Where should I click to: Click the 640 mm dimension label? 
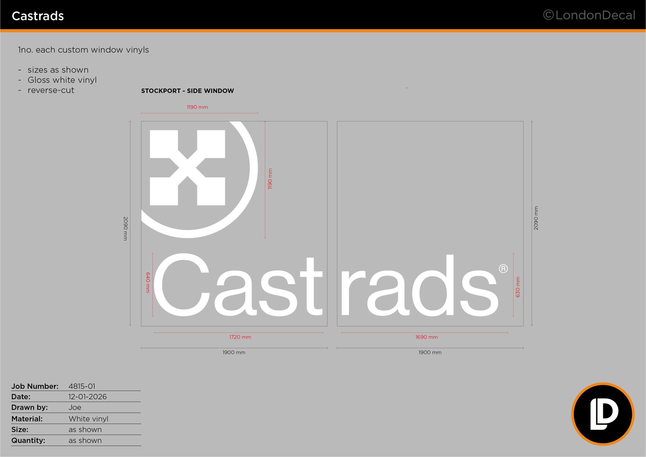click(148, 283)
